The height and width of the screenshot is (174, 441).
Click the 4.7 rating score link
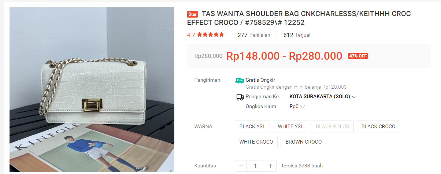click(191, 35)
